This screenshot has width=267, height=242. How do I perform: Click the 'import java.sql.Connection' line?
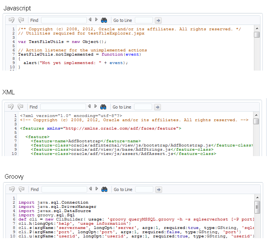tap(53, 202)
